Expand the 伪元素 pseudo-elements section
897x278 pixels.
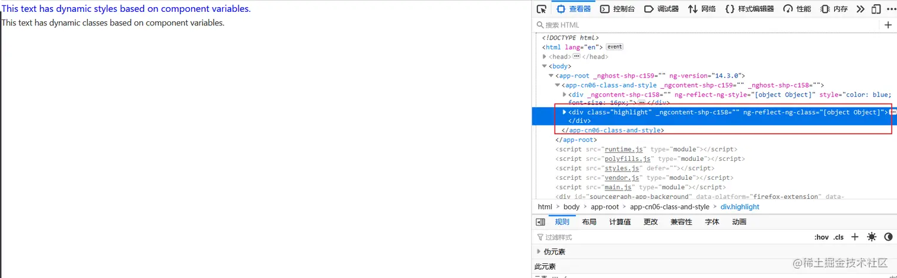[x=539, y=251]
